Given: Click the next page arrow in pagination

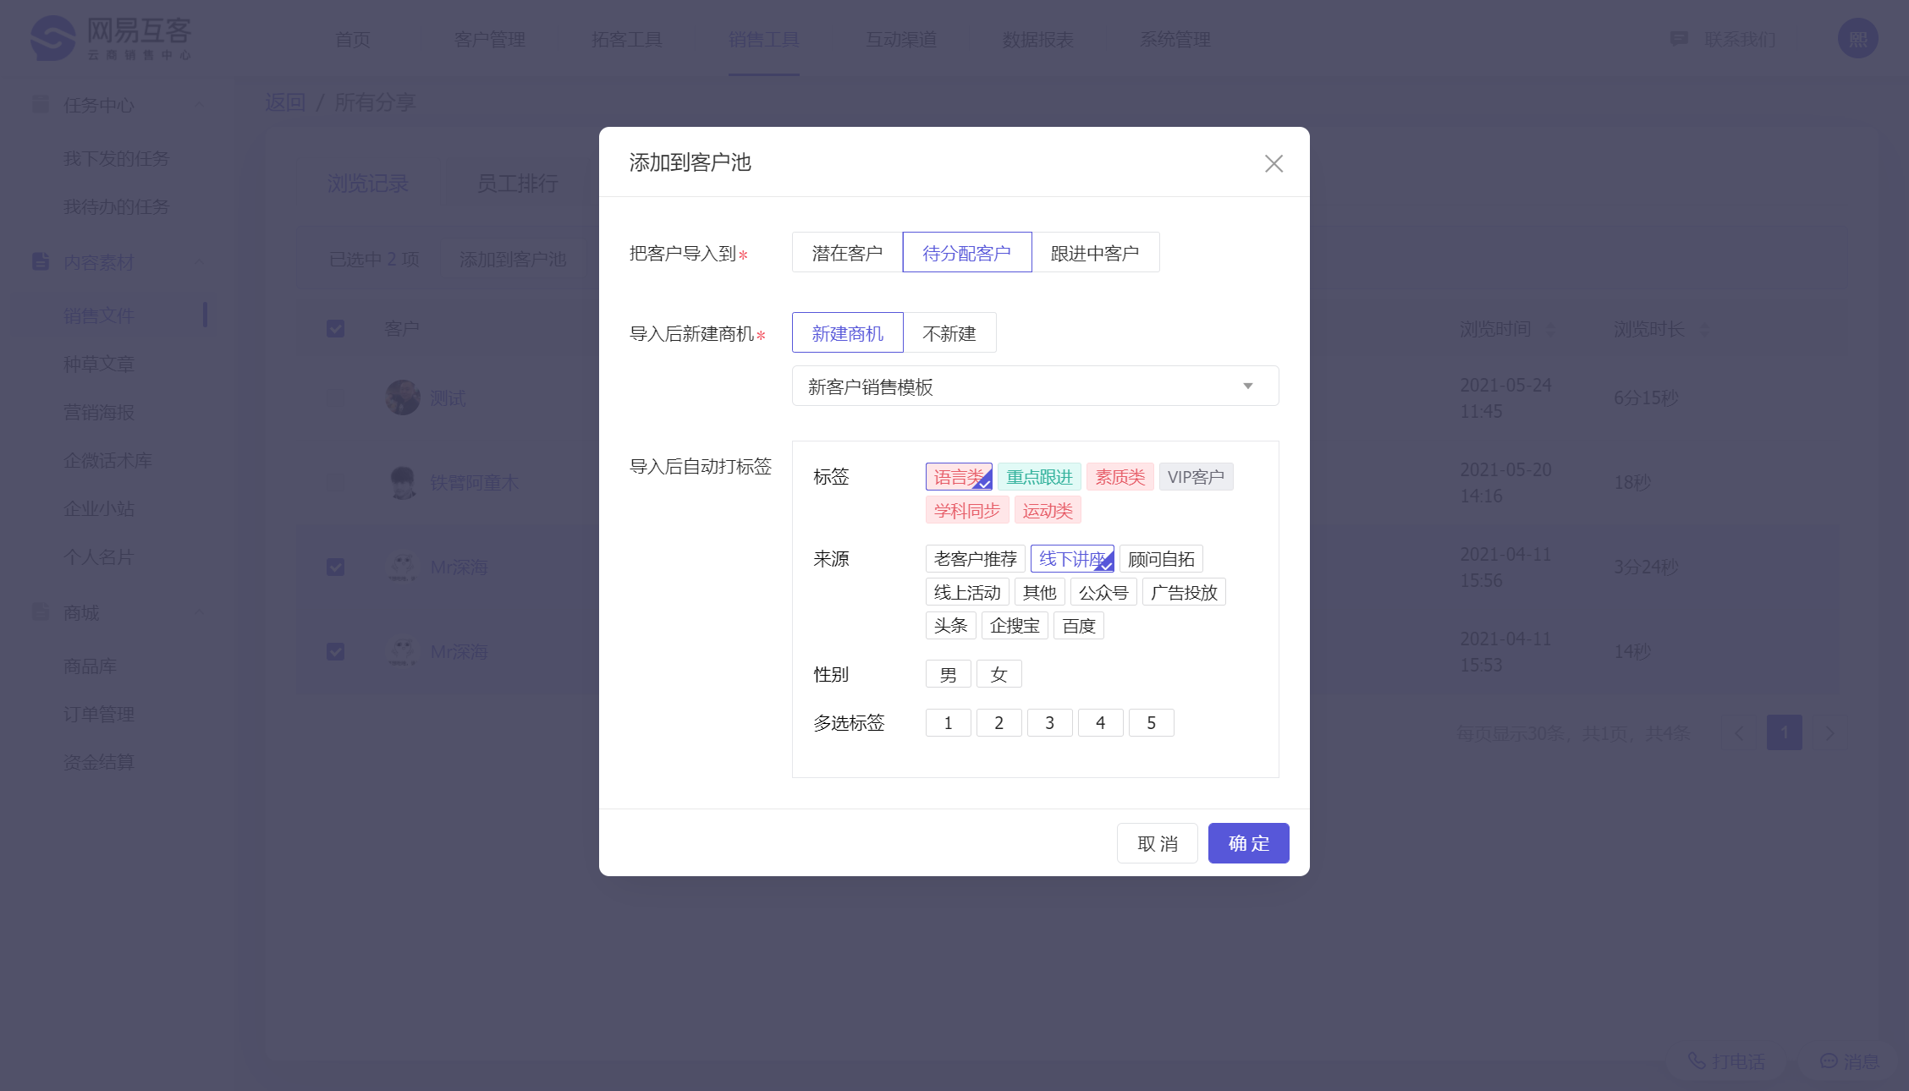Looking at the screenshot, I should (1829, 733).
